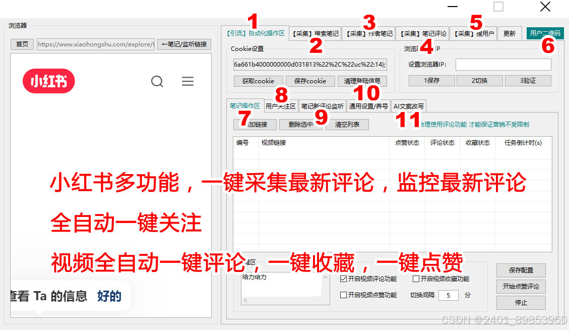Open the search magnifier in browser
The height and width of the screenshot is (330, 569).
pyautogui.click(x=157, y=81)
